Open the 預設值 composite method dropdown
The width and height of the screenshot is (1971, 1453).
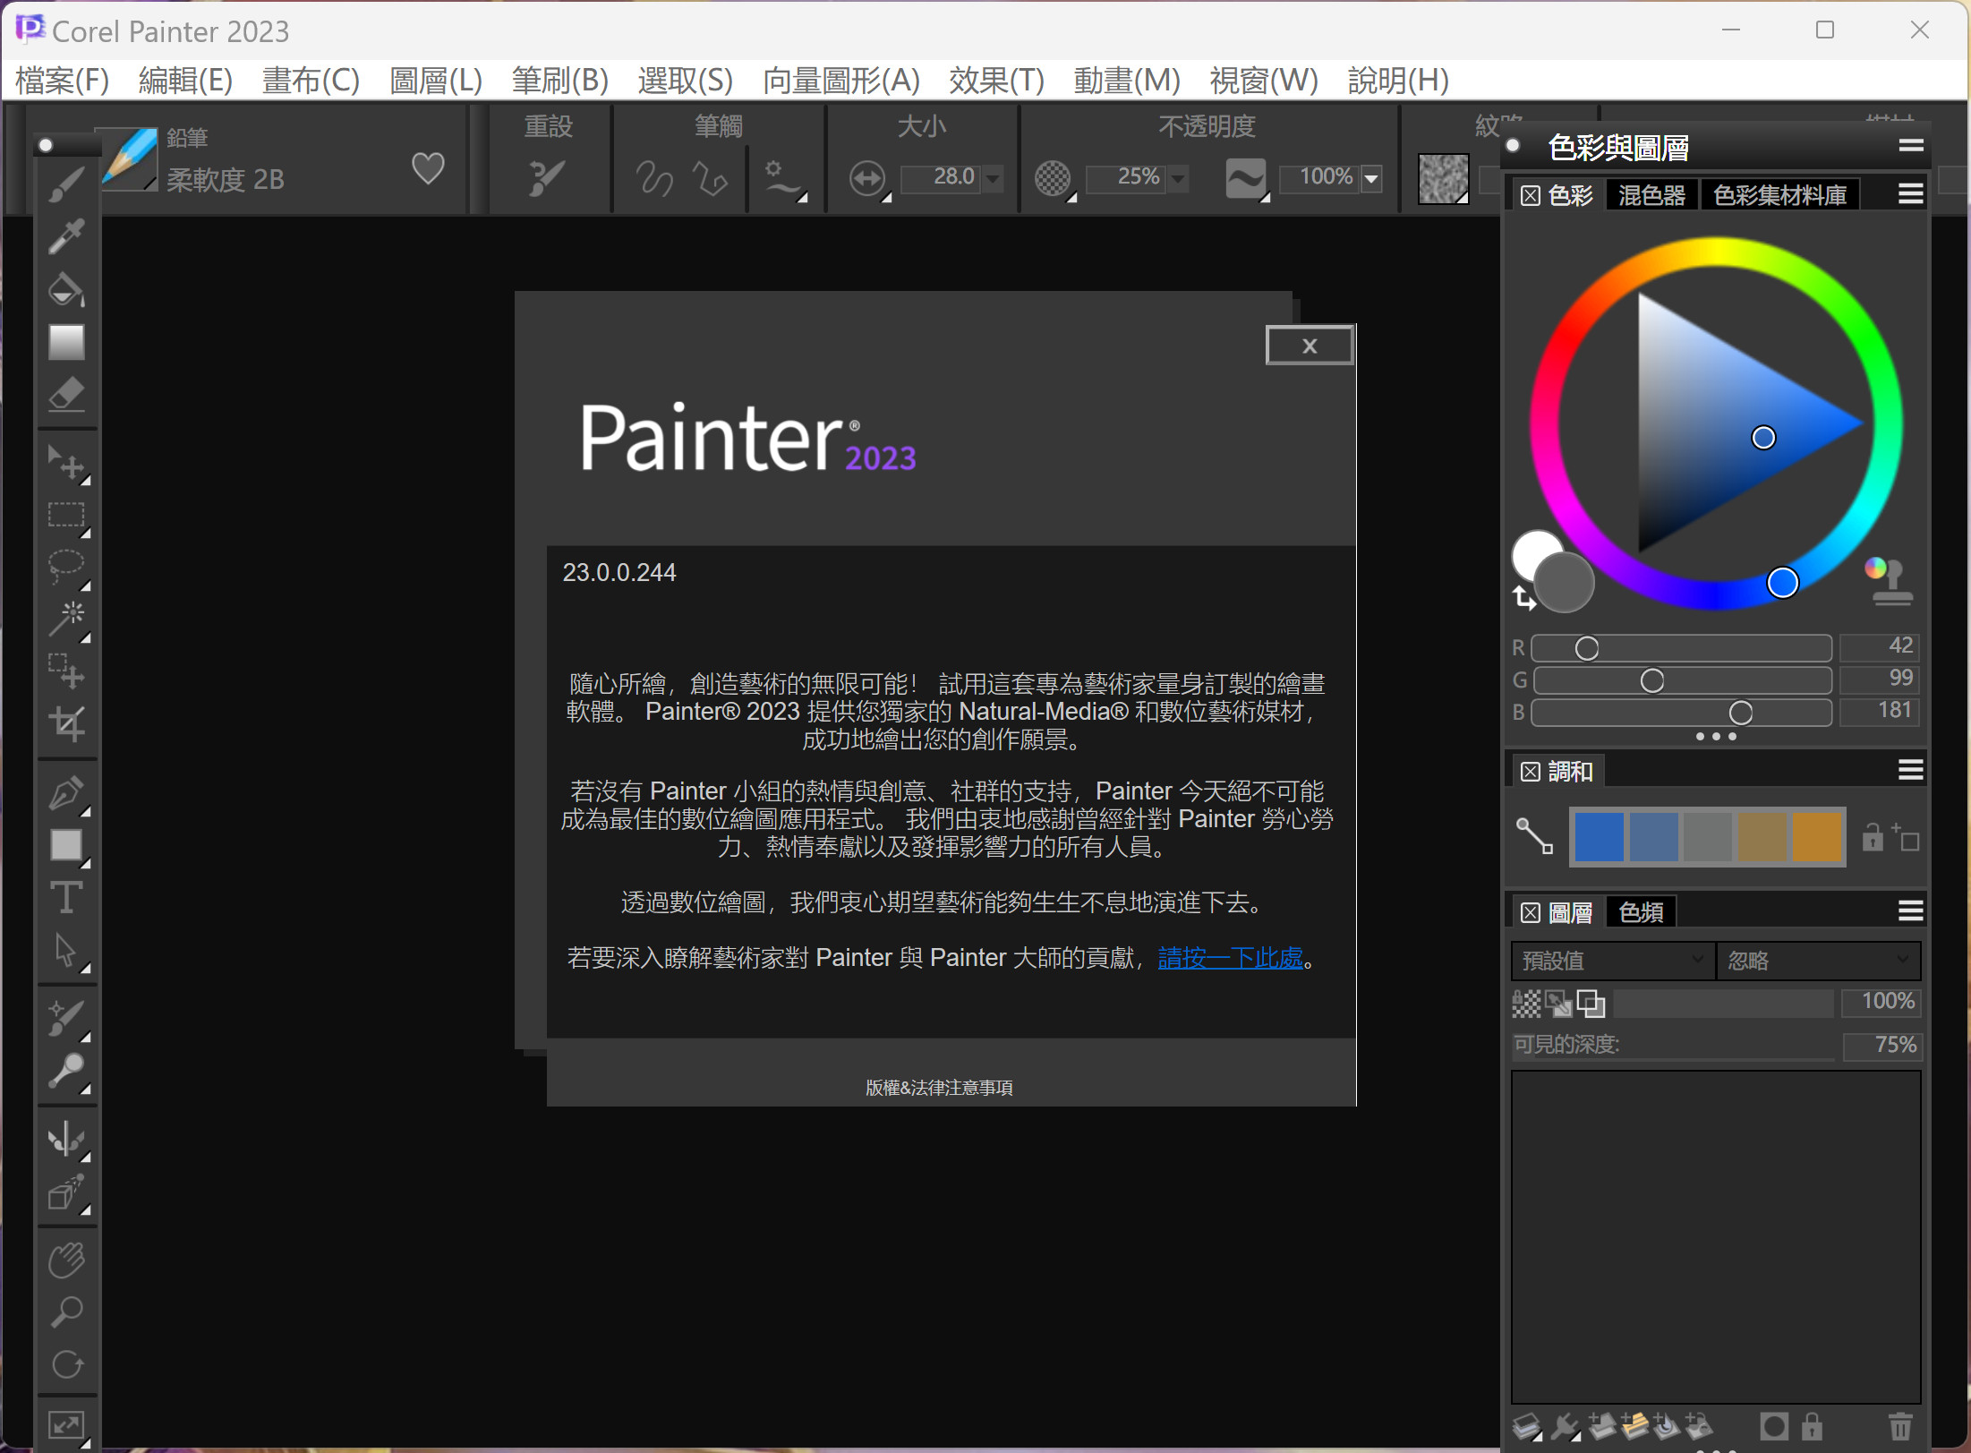[x=1613, y=961]
